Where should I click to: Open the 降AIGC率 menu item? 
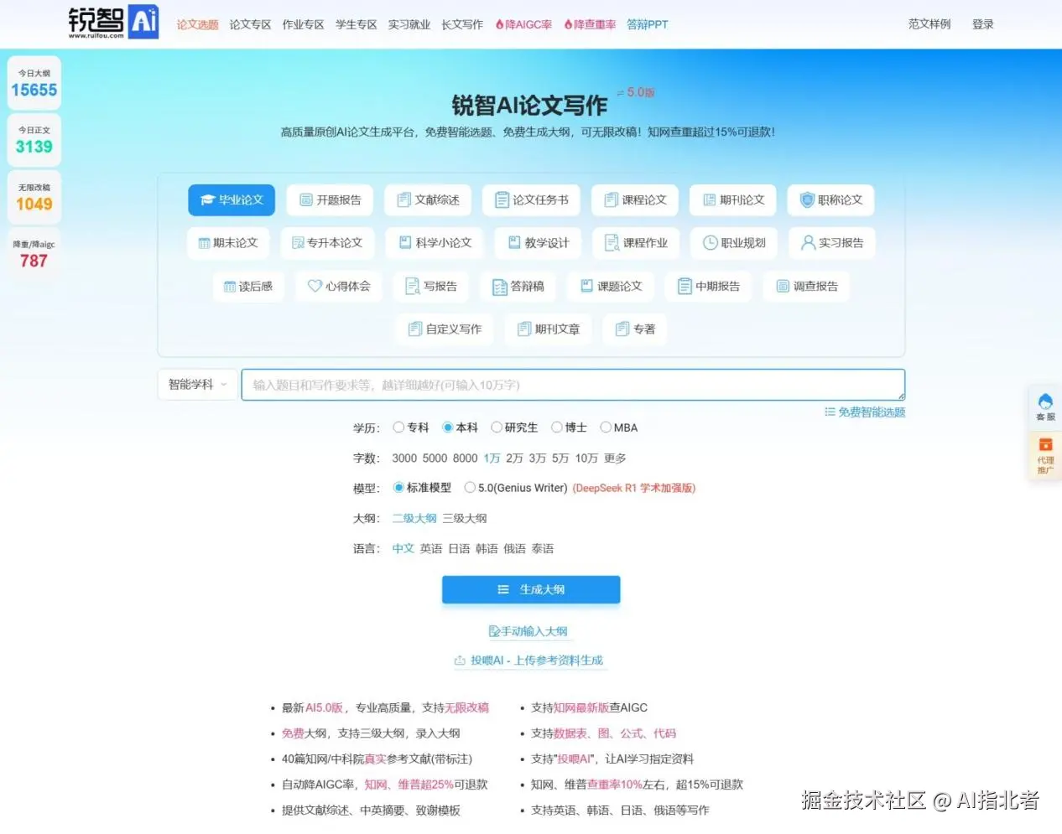[x=523, y=24]
